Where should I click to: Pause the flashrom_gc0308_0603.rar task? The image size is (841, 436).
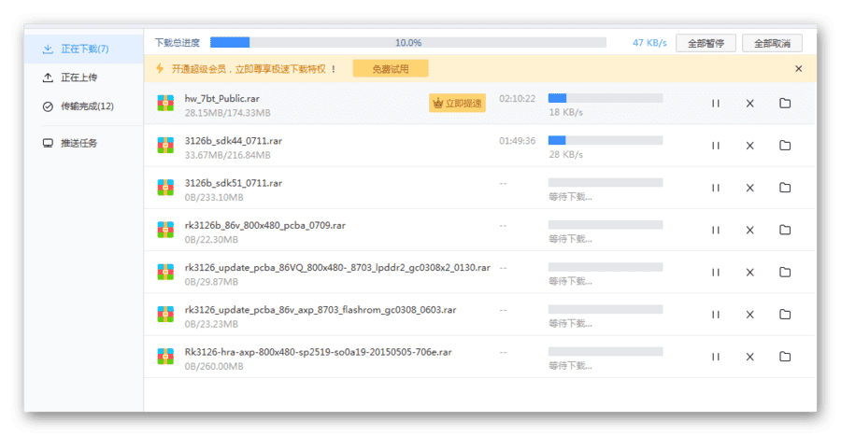coord(716,315)
